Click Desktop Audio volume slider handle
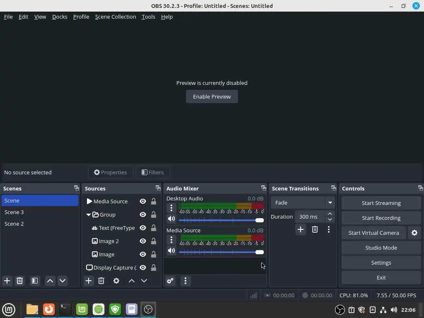424x318 pixels. click(x=259, y=220)
